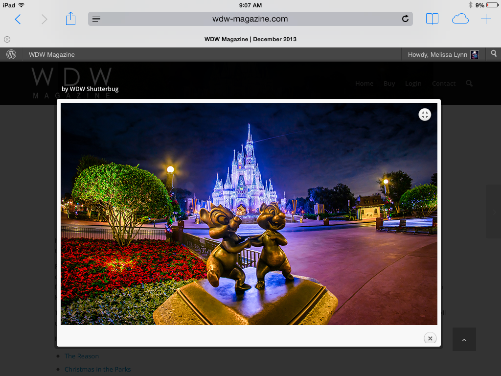Close the WDW Magazine tab

click(7, 39)
